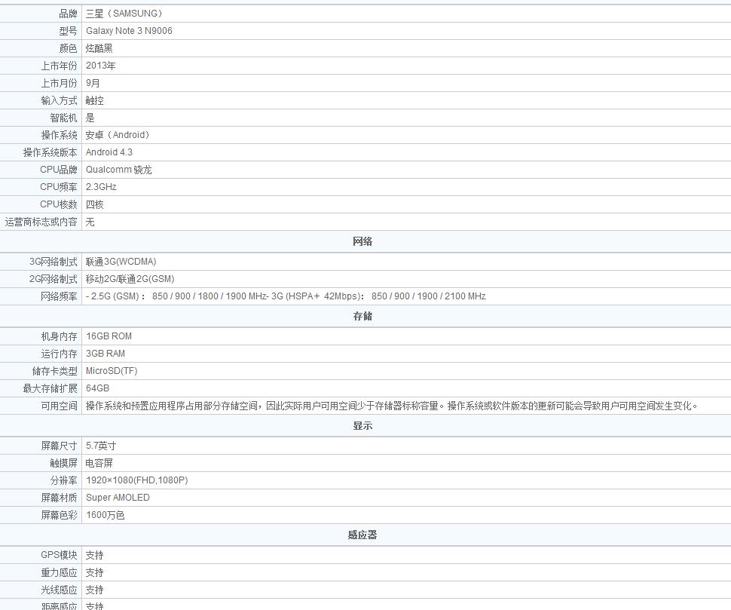
Task: Click the 网络 section header
Action: click(x=362, y=241)
